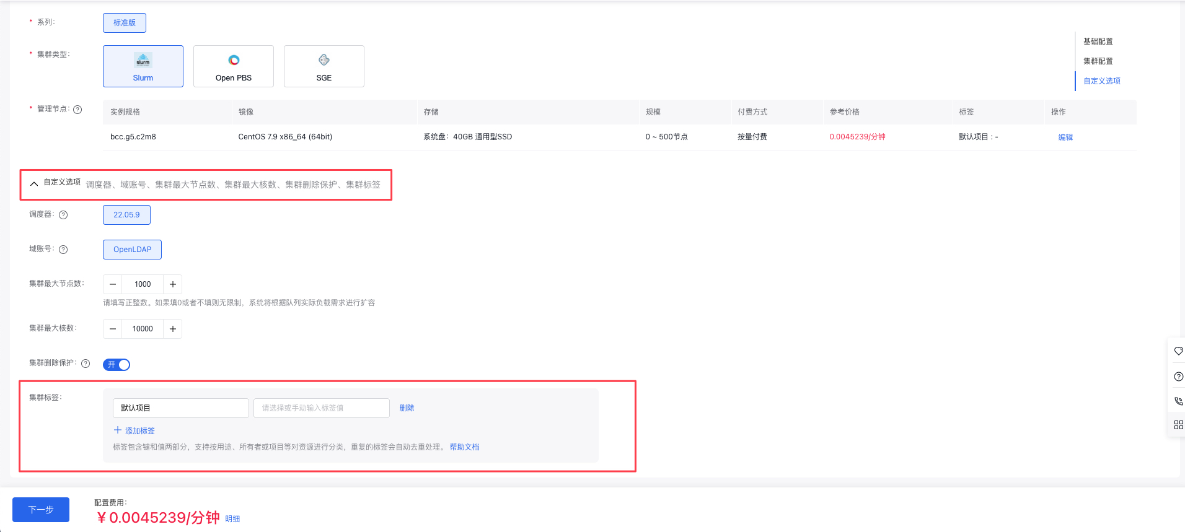Screen dimensions: 1185x532
Task: Decrease 集群最大节点数 with the minus button
Action: pyautogui.click(x=113, y=284)
